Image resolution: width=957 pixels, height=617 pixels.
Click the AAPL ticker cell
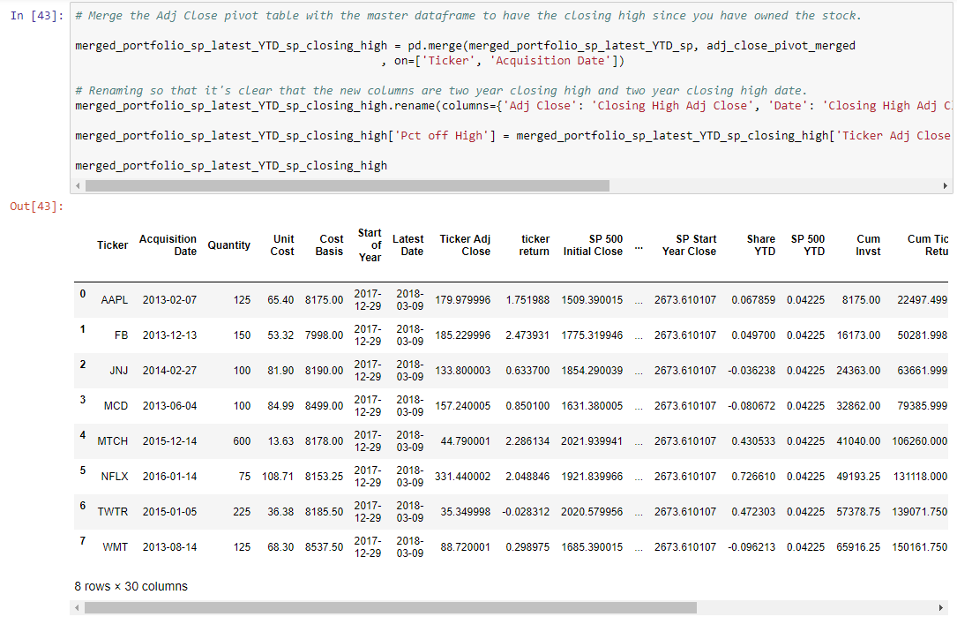[x=114, y=300]
